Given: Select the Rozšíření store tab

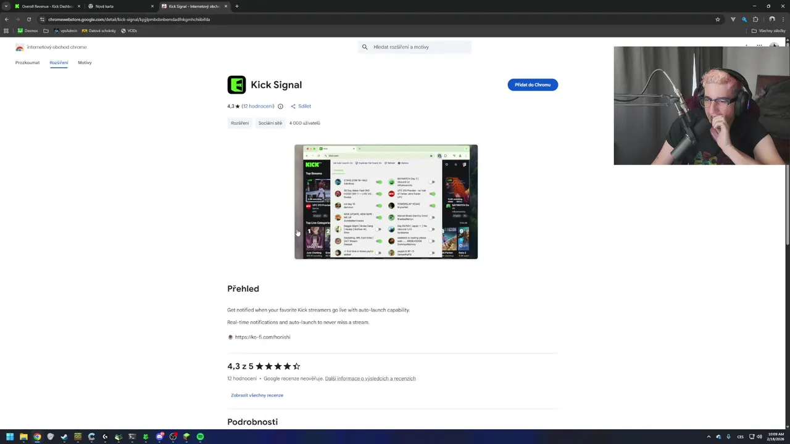Looking at the screenshot, I should tap(59, 62).
